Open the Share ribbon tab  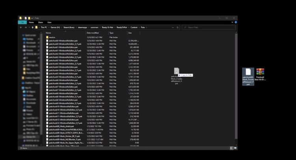pyautogui.click(x=40, y=22)
